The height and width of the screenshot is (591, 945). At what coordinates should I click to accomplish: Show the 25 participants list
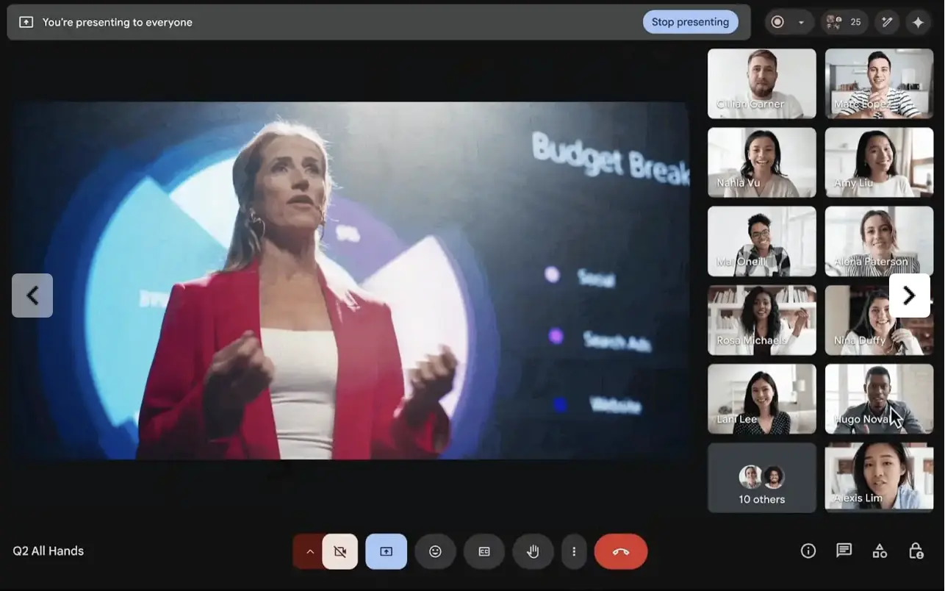tap(844, 22)
